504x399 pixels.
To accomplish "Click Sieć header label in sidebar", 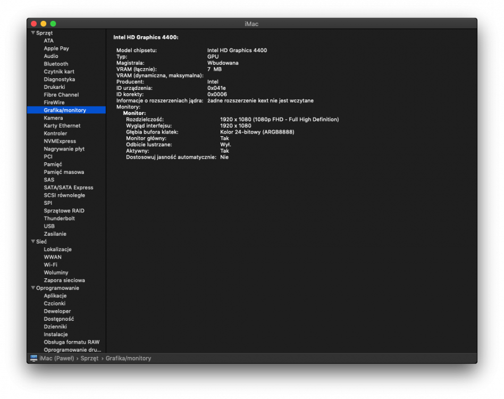I will click(x=41, y=242).
